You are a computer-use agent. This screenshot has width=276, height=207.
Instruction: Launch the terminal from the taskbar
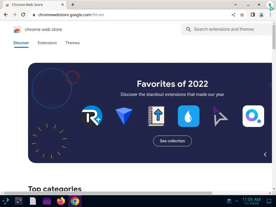point(19,201)
